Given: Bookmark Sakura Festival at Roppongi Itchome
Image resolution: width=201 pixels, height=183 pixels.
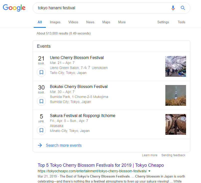Looking at the screenshot, I should [41, 130].
